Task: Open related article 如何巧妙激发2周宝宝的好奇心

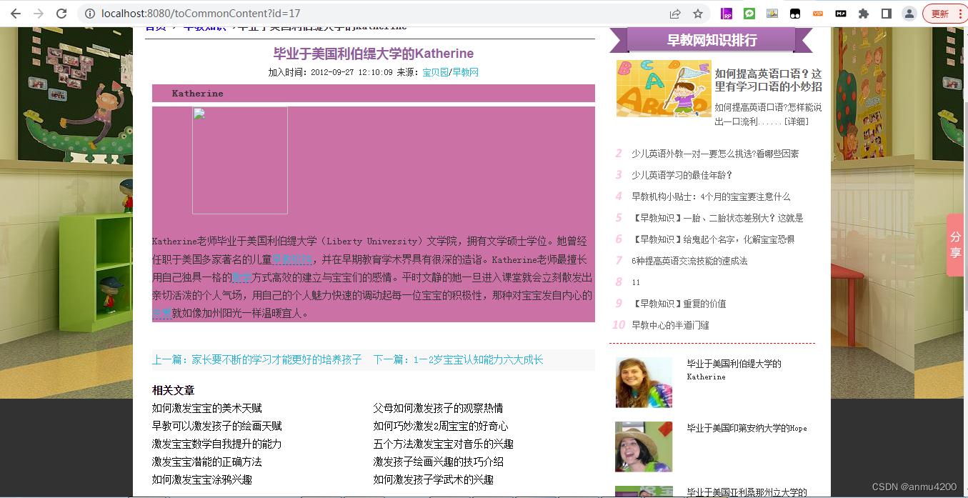Action: click(441, 426)
